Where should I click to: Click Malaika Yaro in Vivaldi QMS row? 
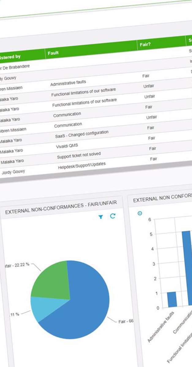(12, 151)
